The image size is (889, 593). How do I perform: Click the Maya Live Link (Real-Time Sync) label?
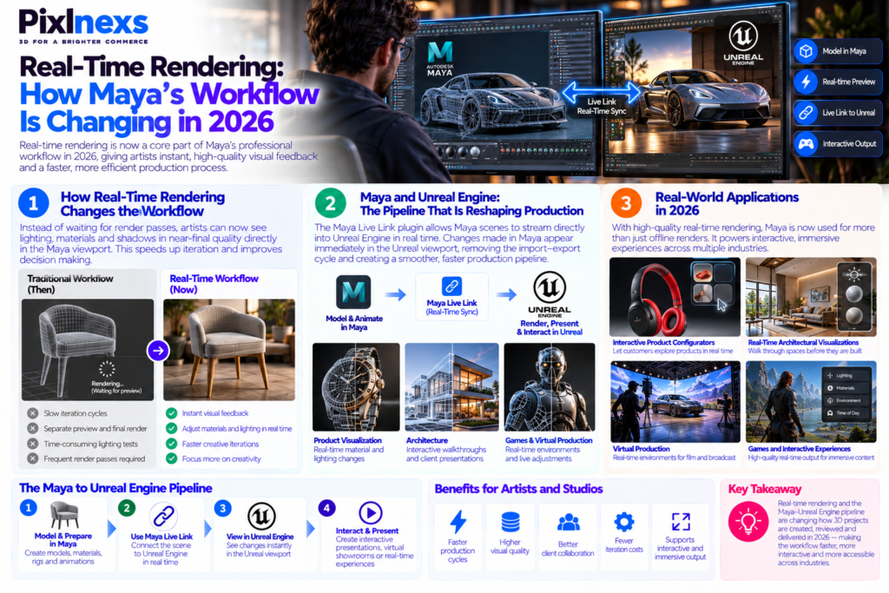click(x=451, y=307)
